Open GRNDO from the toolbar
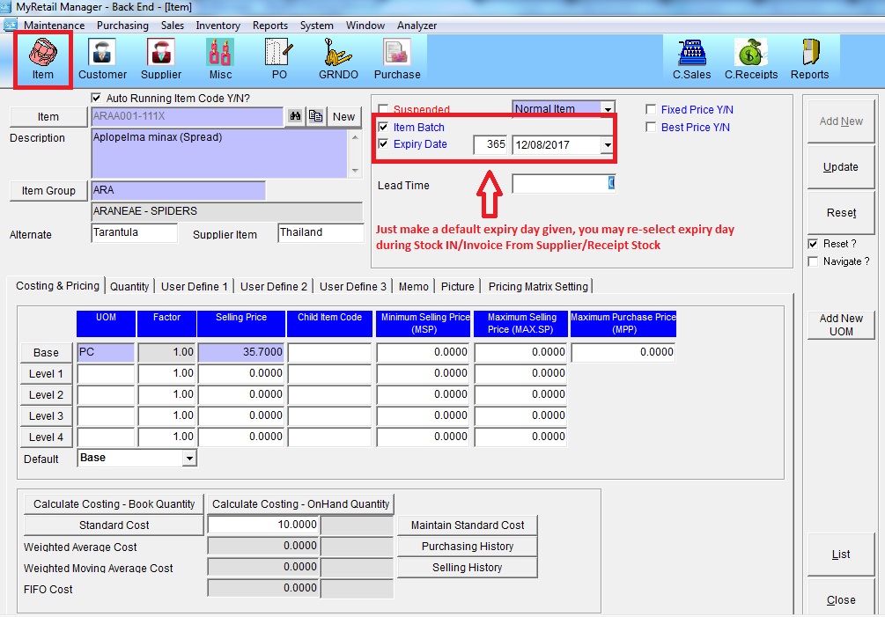 338,58
